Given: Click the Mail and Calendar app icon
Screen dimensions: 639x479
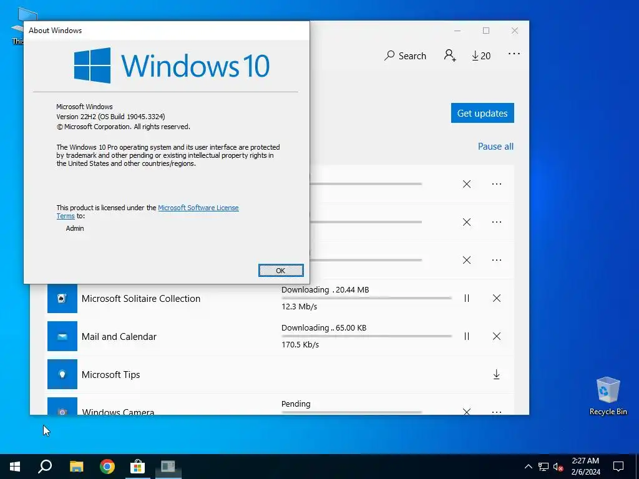Looking at the screenshot, I should [x=62, y=336].
